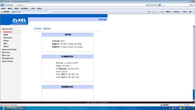This screenshot has width=195, height=110.
Task: Click the Read Mail envelope icon
Action: click(158, 12)
